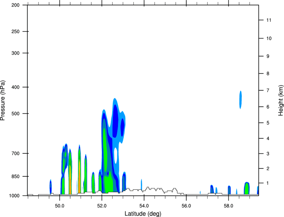The image size is (284, 217).
Task: Click the 52.0 latitude tick label
Action: [102, 206]
